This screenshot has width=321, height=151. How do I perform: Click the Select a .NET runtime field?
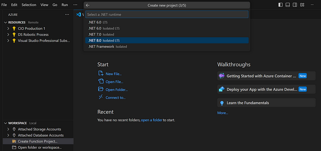click(167, 14)
